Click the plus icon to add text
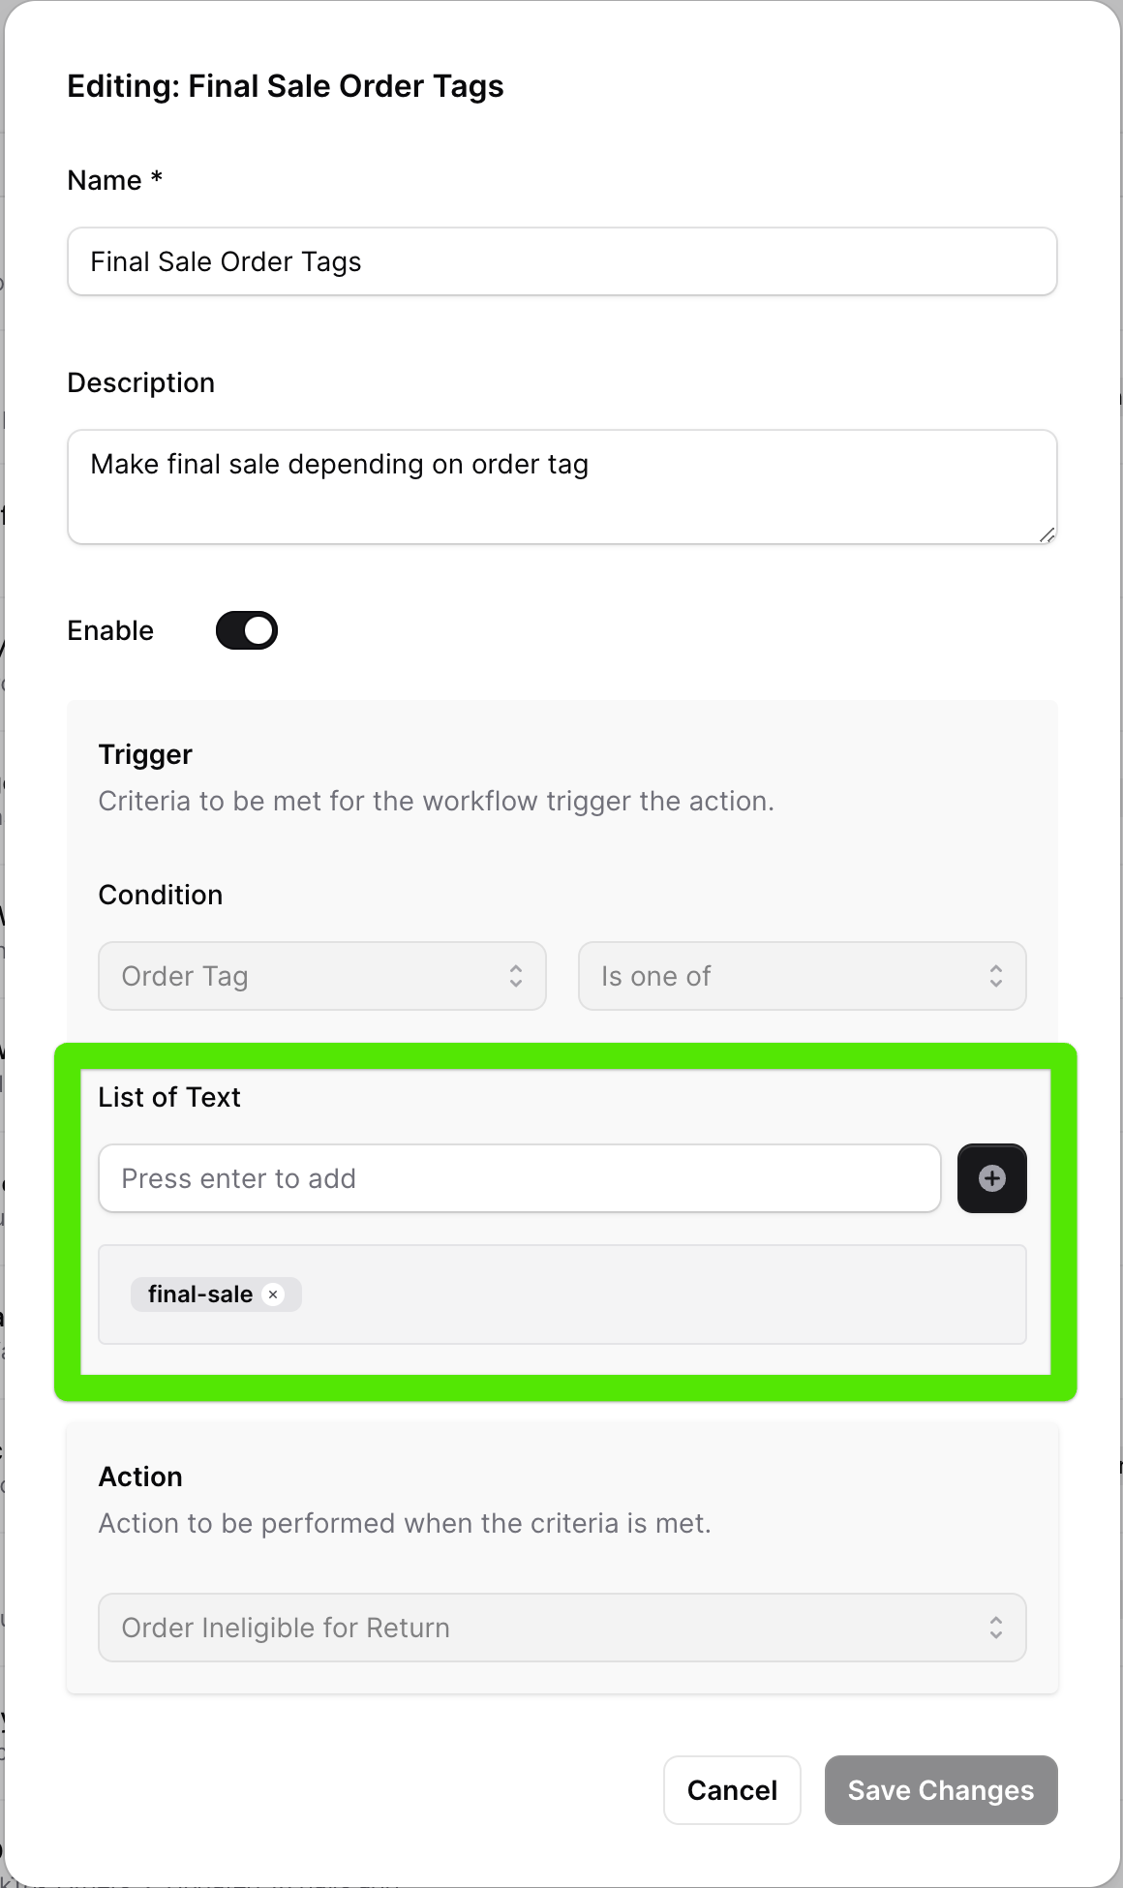 point(991,1178)
